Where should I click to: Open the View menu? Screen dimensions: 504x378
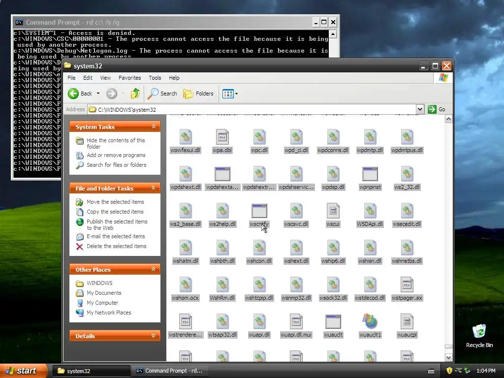click(x=105, y=78)
